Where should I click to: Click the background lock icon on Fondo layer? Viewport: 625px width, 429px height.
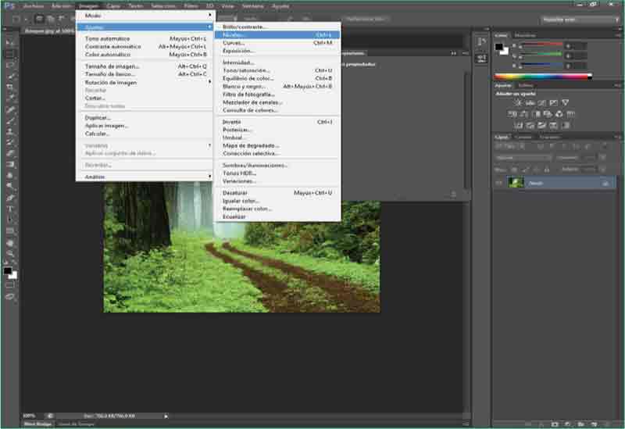point(605,183)
